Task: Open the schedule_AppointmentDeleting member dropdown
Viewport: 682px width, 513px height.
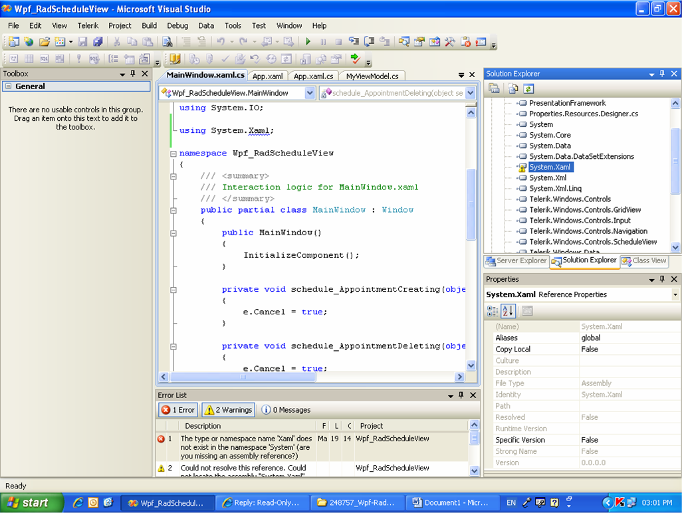Action: pos(471,94)
